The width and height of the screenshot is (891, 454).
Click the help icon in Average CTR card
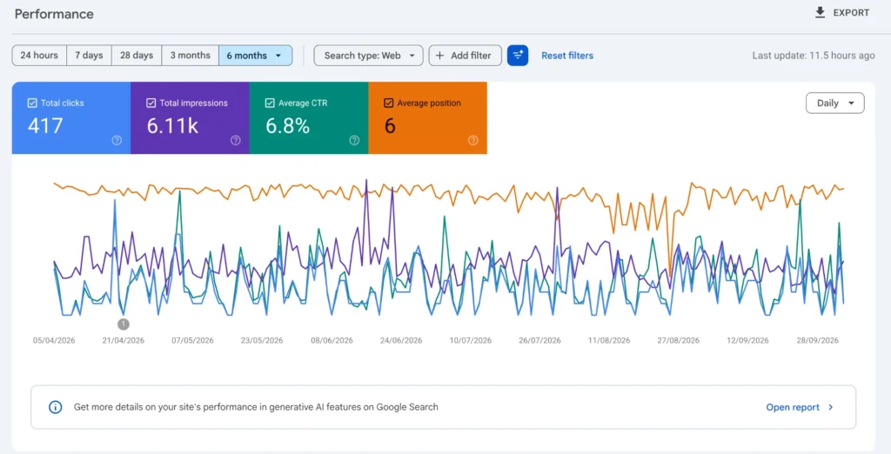tap(354, 140)
